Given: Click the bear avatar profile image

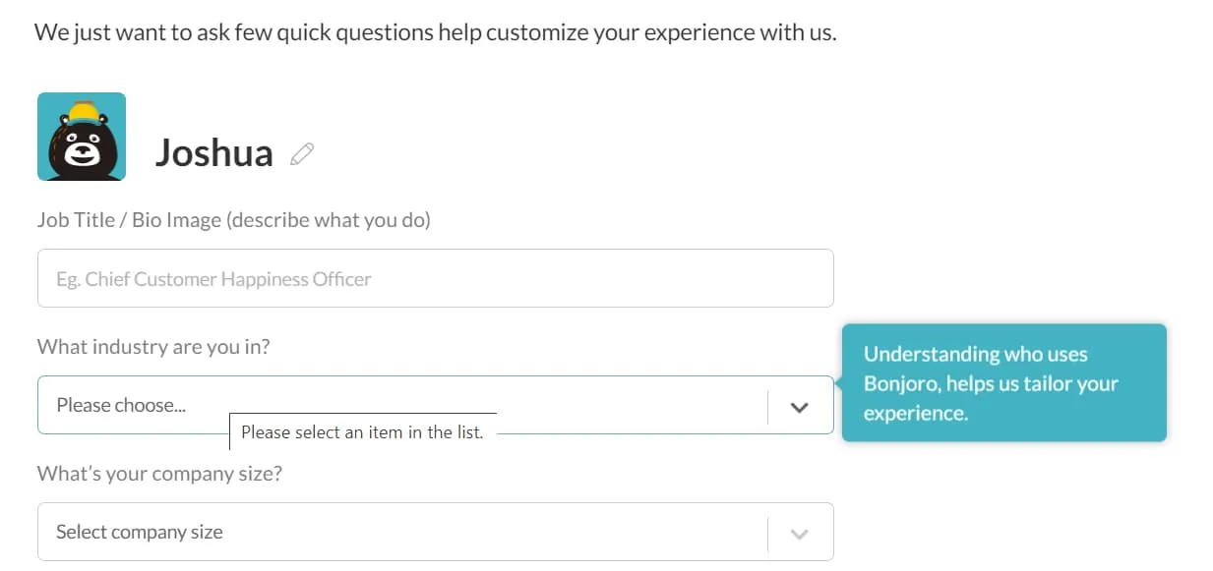Looking at the screenshot, I should 82,137.
